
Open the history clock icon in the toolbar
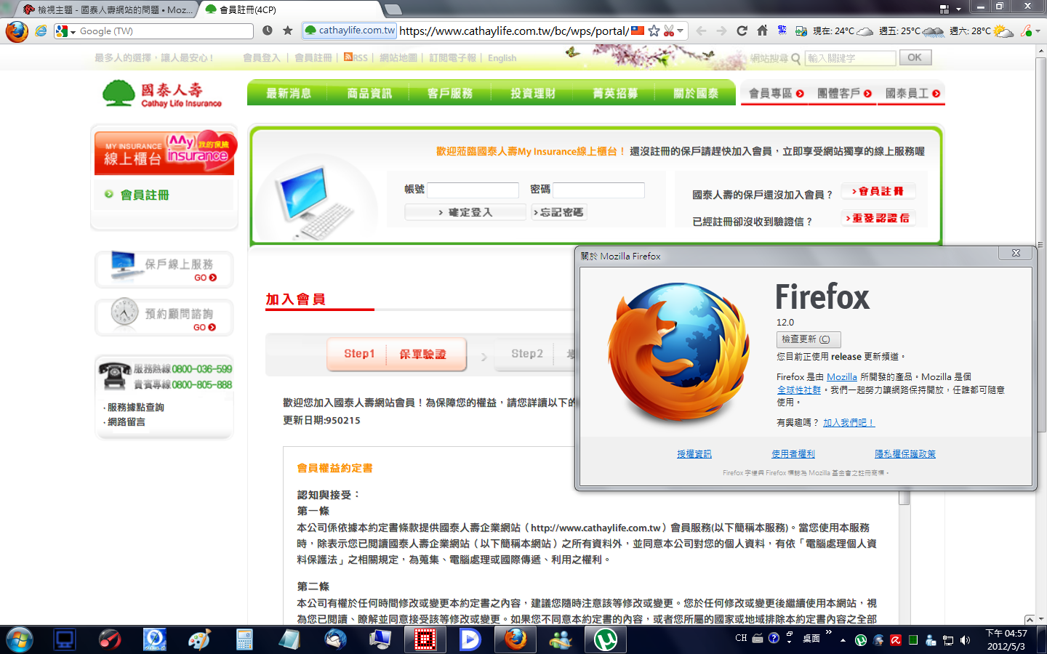[268, 31]
